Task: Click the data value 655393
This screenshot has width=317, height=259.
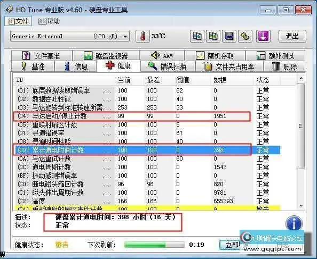Action: point(223,201)
